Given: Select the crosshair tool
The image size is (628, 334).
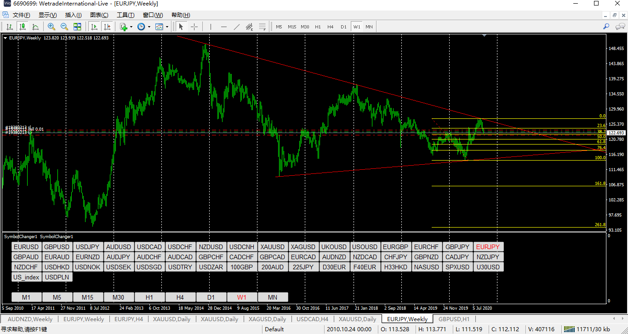Looking at the screenshot, I should pos(194,27).
